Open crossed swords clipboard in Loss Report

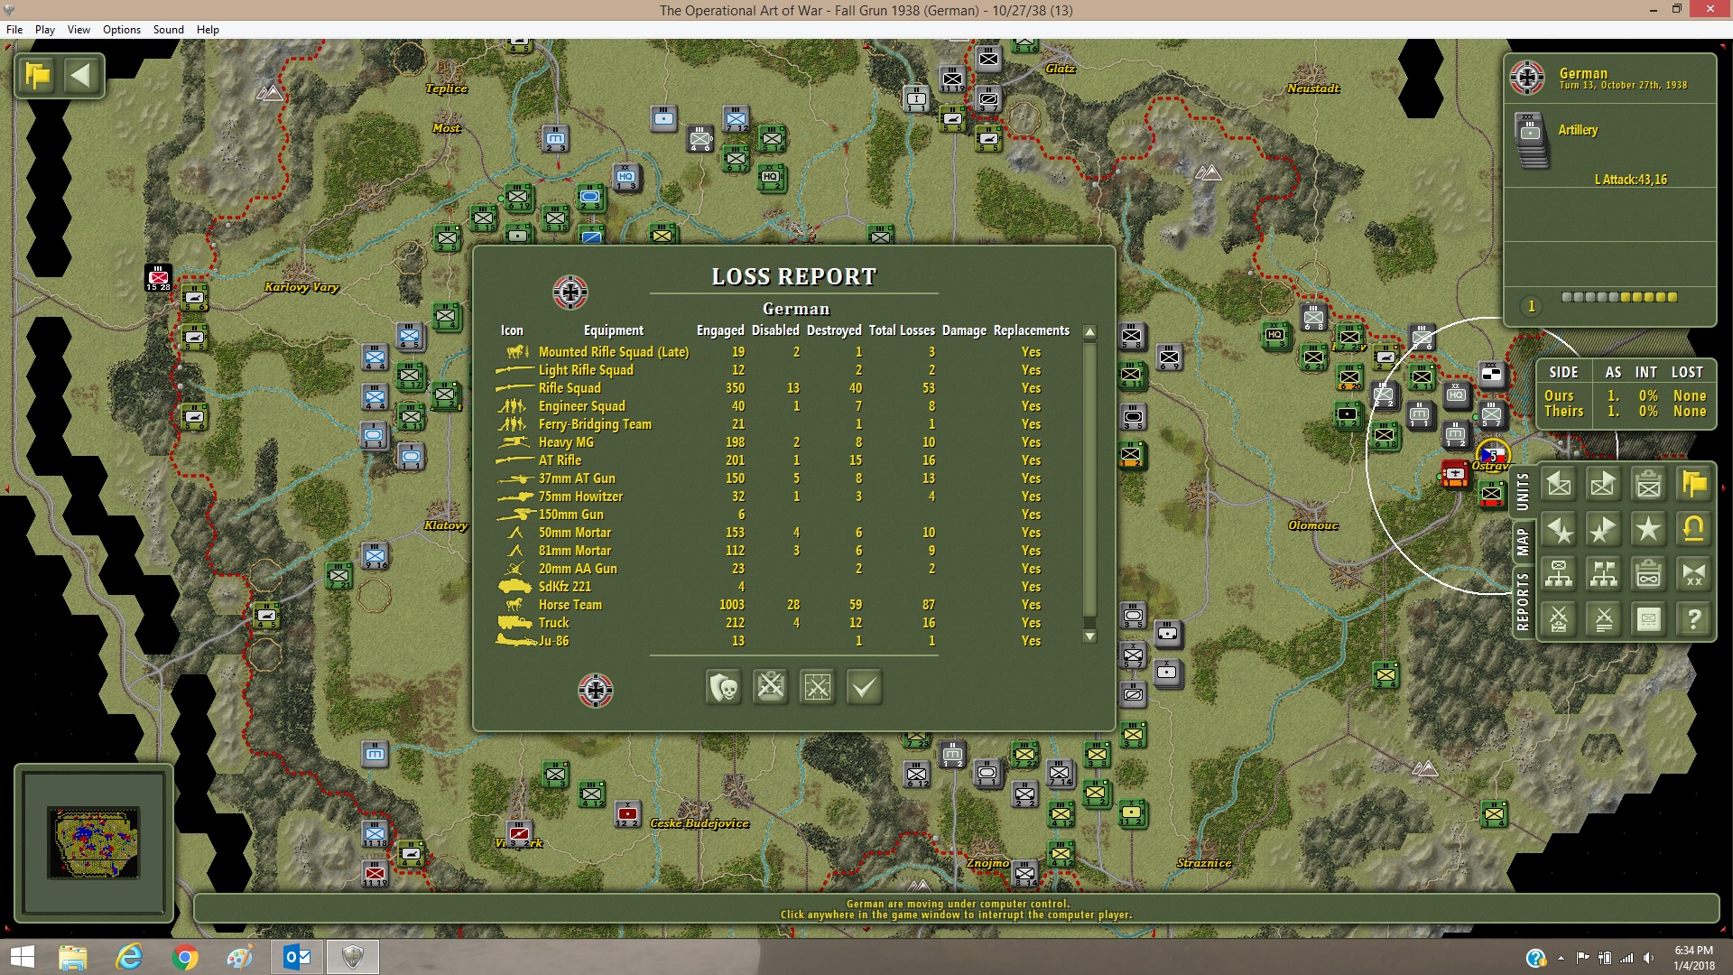coord(771,688)
